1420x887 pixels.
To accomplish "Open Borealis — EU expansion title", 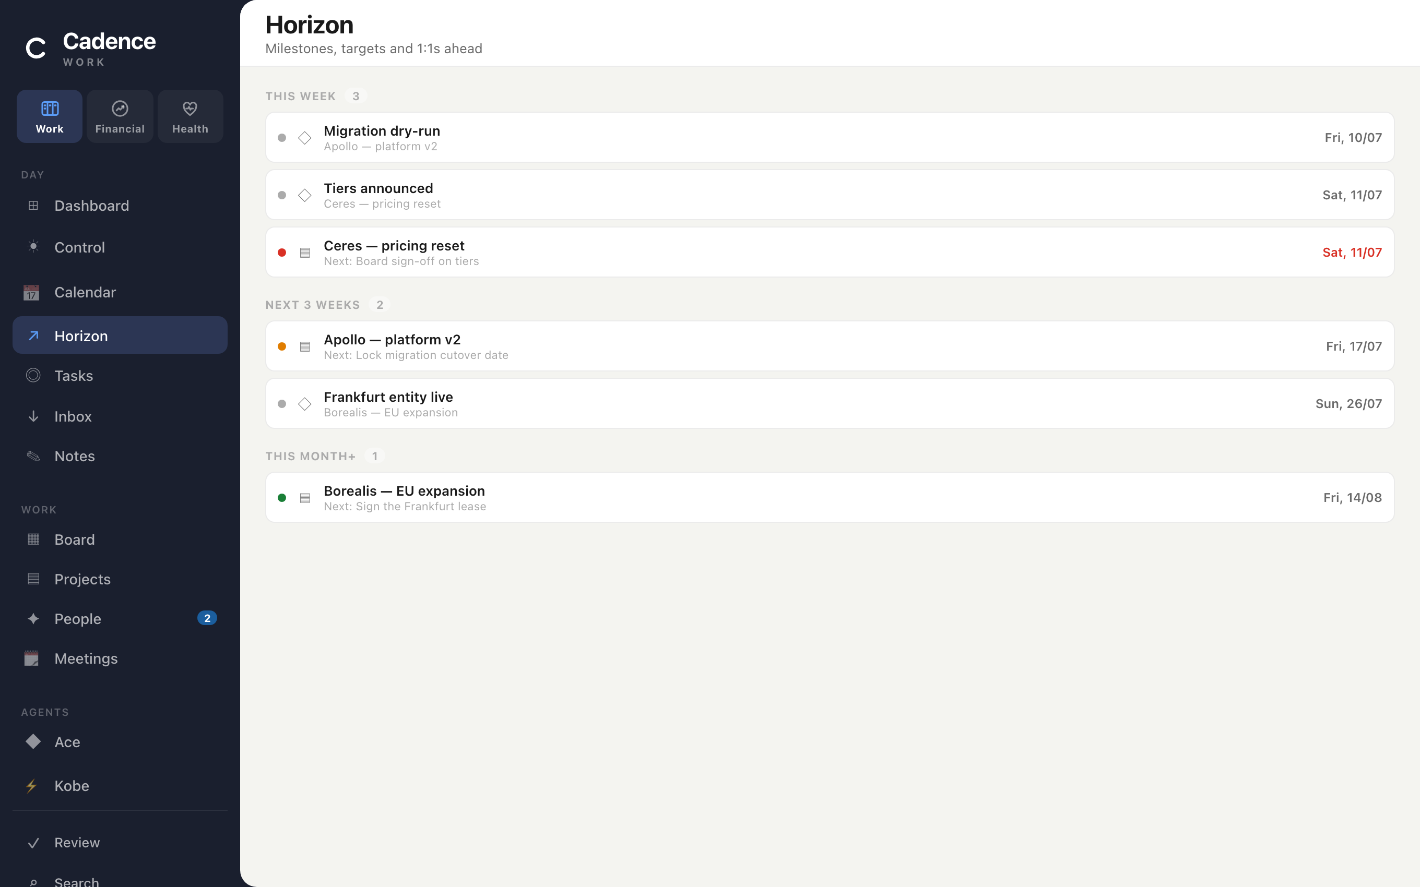I will click(404, 491).
